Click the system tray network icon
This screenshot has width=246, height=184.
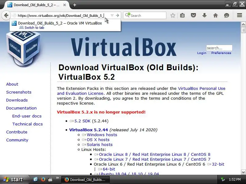(223, 179)
